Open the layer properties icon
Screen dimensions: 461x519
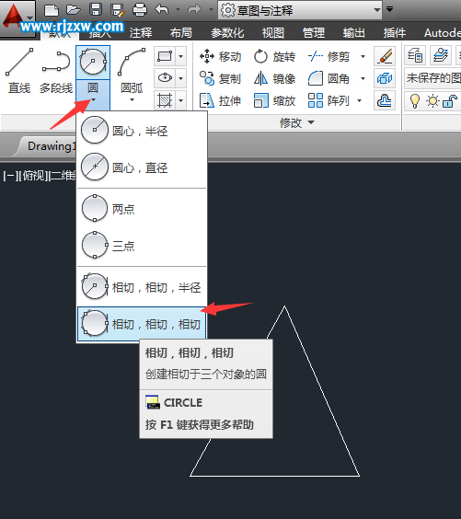click(x=415, y=55)
